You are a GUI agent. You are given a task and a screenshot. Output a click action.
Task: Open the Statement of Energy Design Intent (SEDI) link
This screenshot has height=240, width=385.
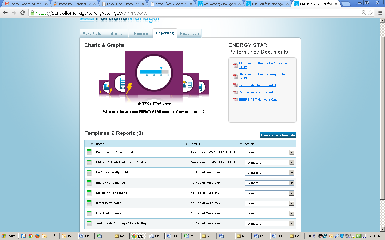coord(263,76)
